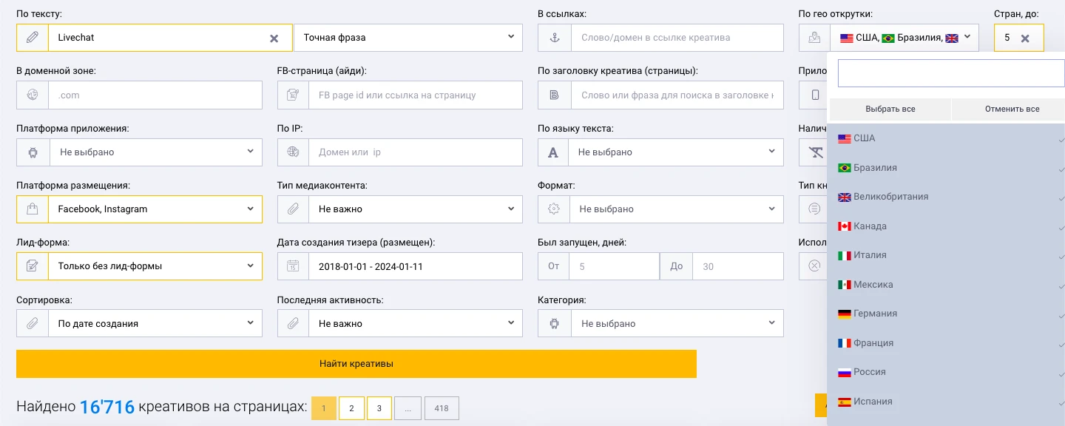This screenshot has width=1065, height=426.
Task: Click letter A icon for text language
Action: [x=553, y=152]
